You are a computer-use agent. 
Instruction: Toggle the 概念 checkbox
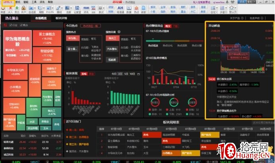tap(21, 25)
